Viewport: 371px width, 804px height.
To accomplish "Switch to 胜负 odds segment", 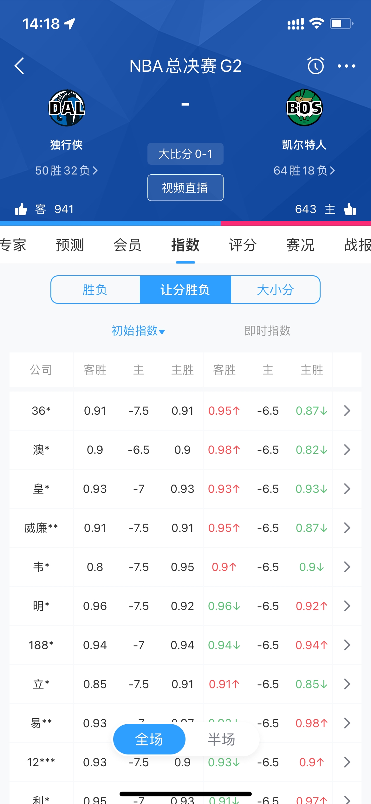I will click(x=95, y=290).
